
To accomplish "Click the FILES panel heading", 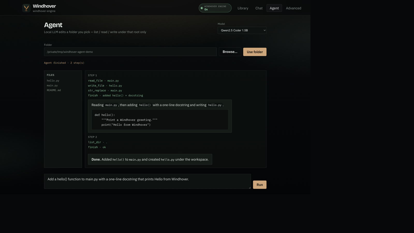I will (50, 75).
